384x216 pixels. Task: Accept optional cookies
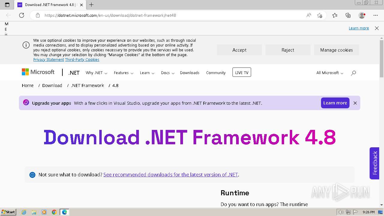pos(239,50)
